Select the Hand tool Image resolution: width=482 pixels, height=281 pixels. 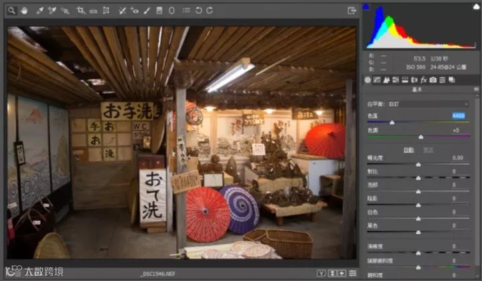(24, 11)
